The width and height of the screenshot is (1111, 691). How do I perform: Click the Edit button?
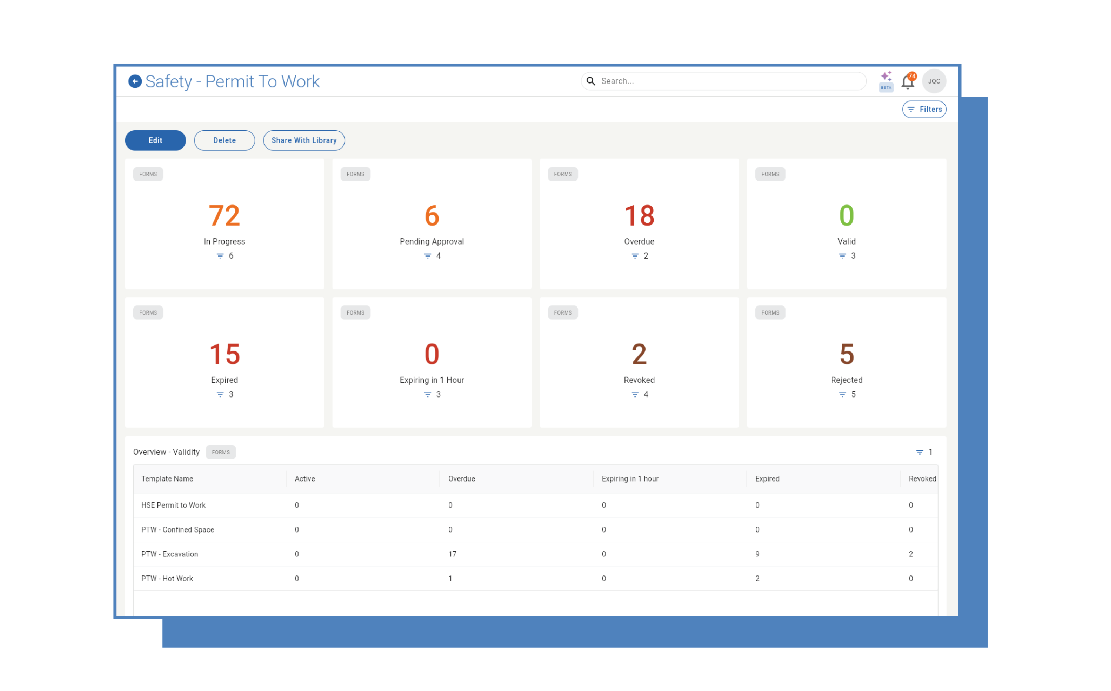pyautogui.click(x=155, y=140)
